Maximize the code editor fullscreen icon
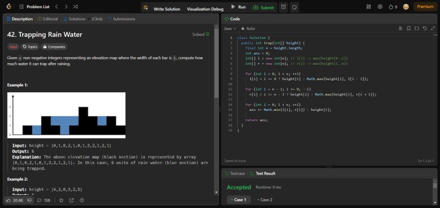 (433, 29)
